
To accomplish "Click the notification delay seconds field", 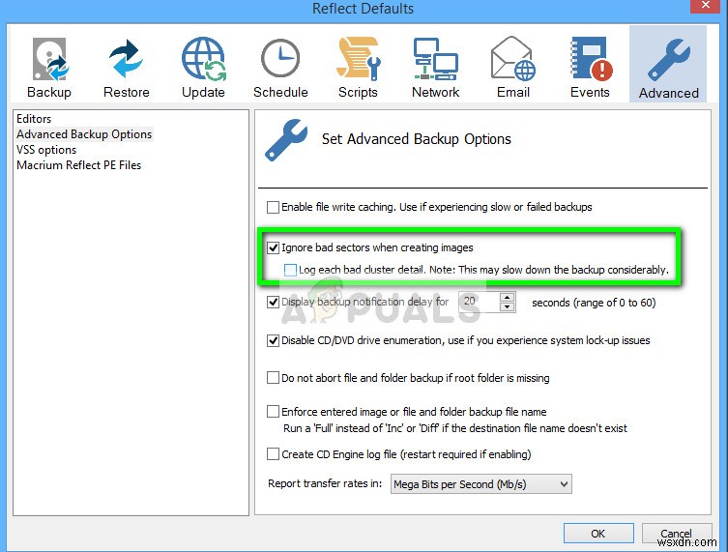I will (479, 302).
